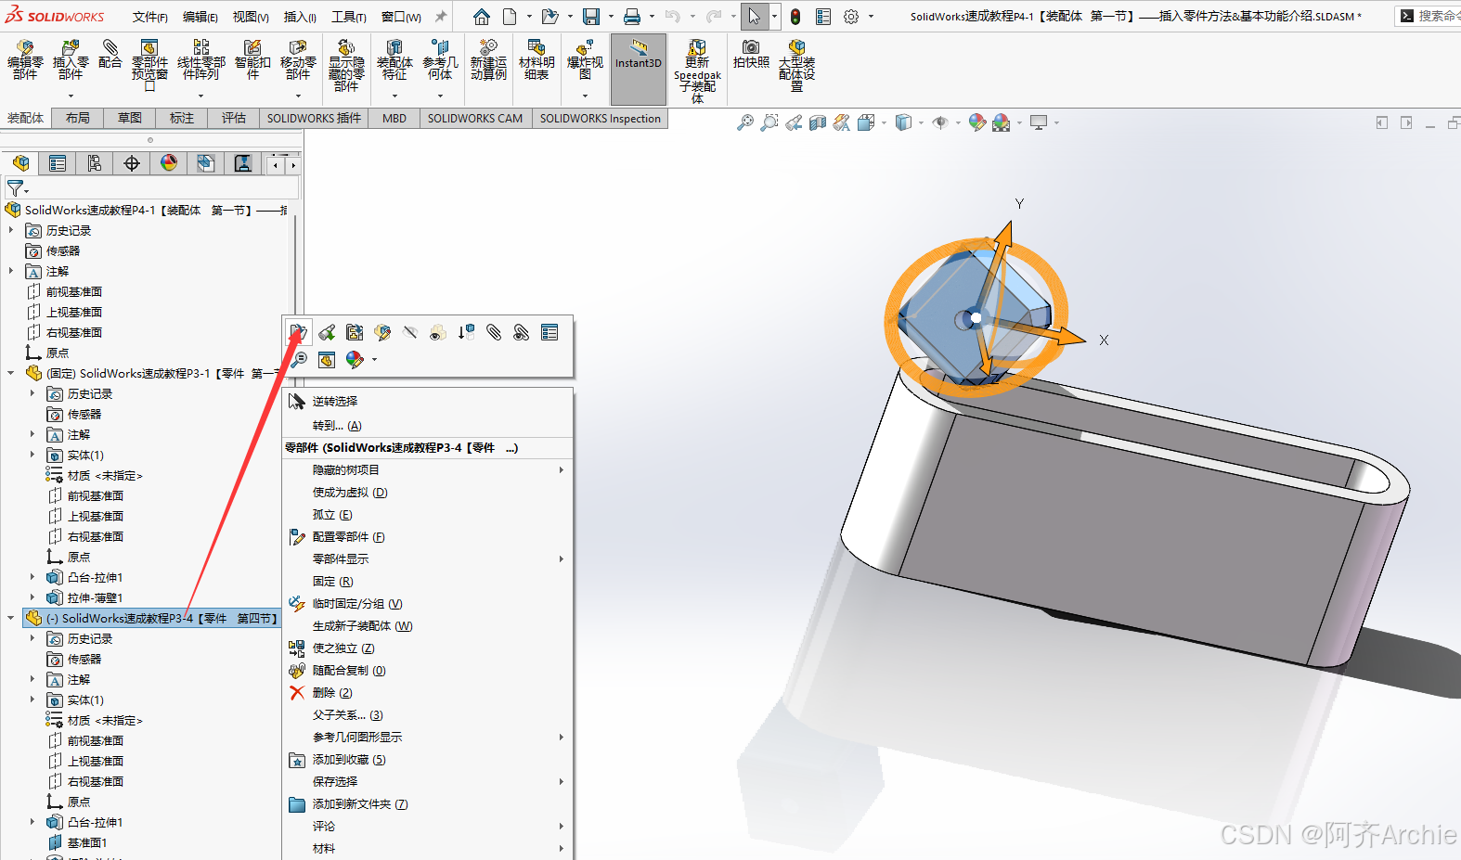Open the Hide/Show Items eye dropdown arrow

958,122
